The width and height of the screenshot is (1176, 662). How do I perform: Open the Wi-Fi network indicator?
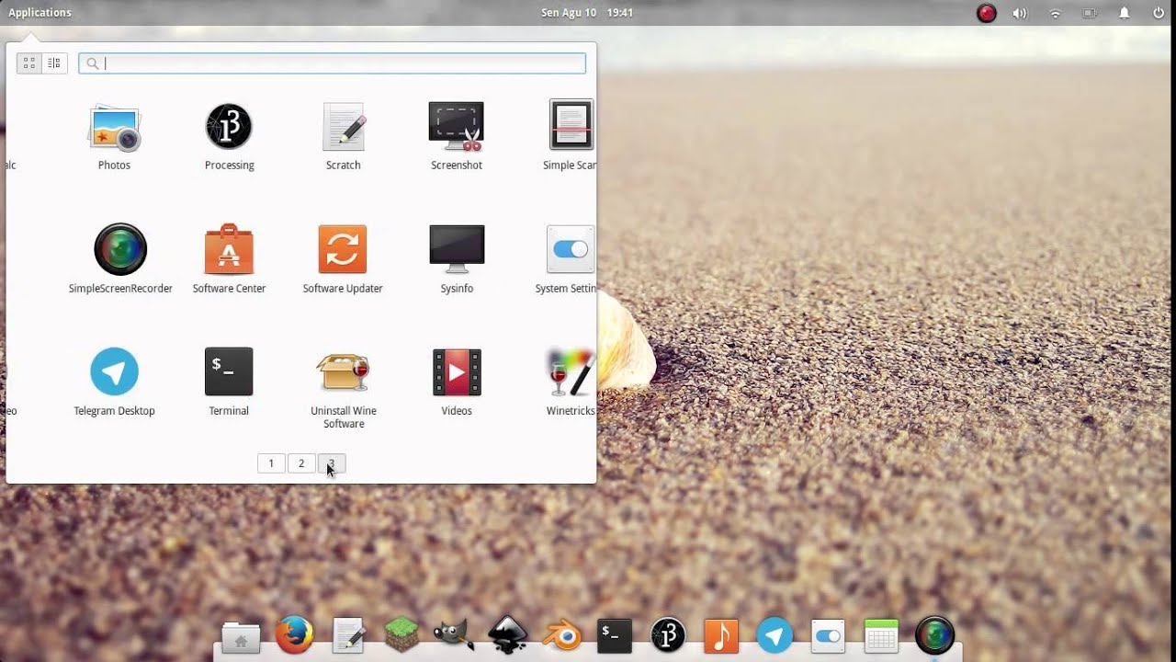(1055, 13)
